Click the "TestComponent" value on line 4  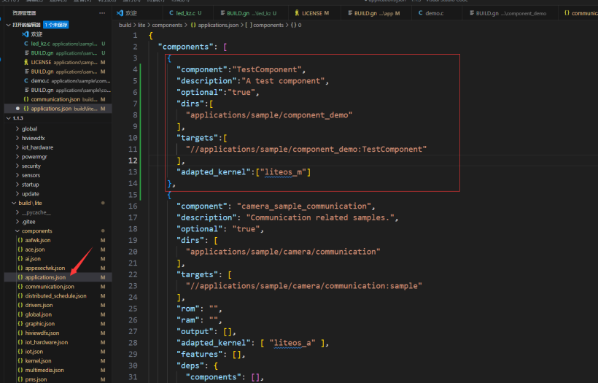click(x=267, y=69)
